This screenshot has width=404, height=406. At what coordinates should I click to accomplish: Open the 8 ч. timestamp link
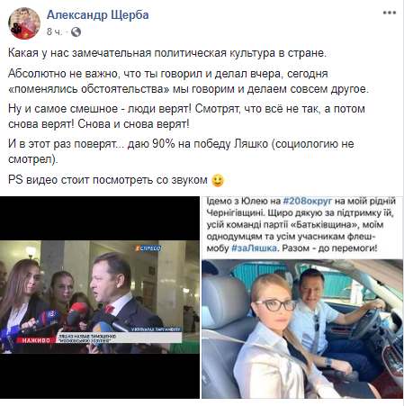click(54, 32)
